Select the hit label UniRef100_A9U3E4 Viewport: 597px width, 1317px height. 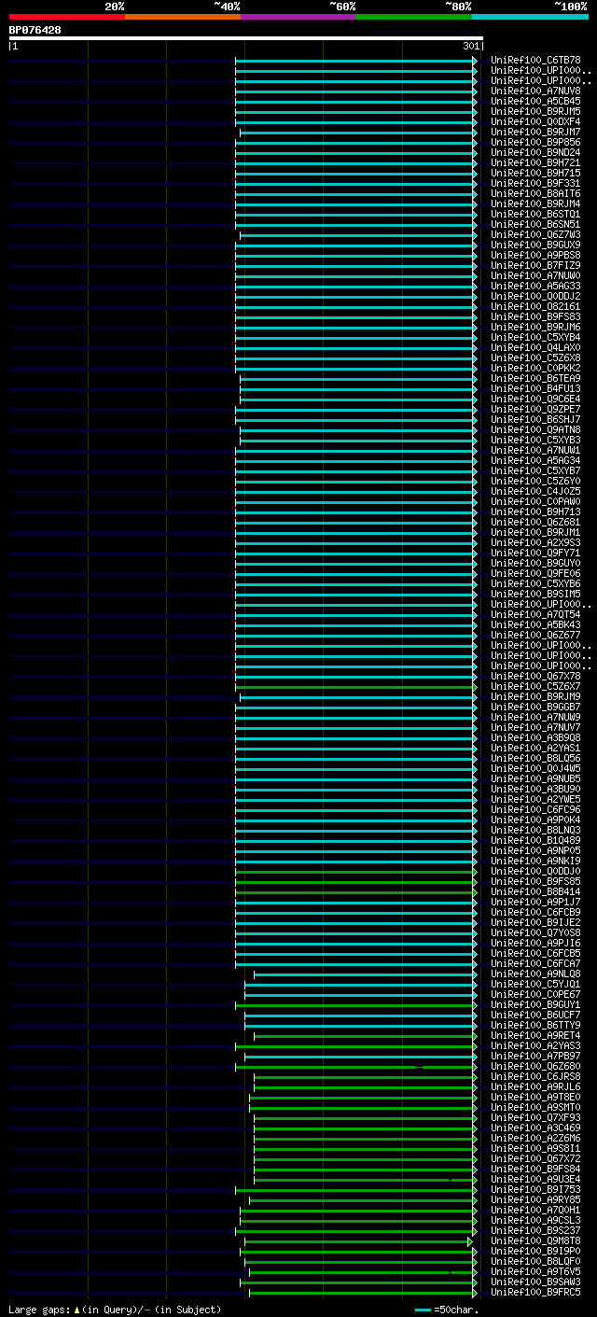click(x=535, y=1180)
